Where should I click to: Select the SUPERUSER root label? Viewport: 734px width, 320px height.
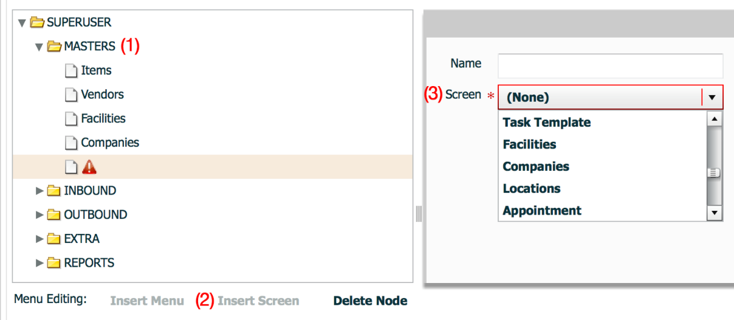[x=79, y=22]
